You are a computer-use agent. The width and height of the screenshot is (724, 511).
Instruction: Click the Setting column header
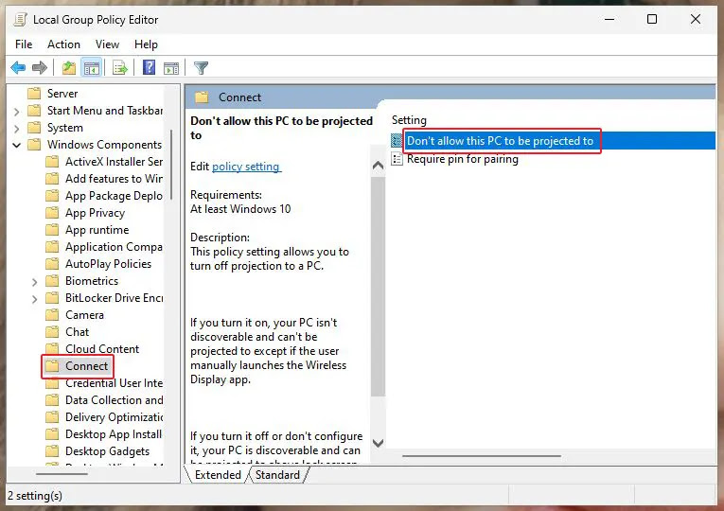(x=409, y=120)
